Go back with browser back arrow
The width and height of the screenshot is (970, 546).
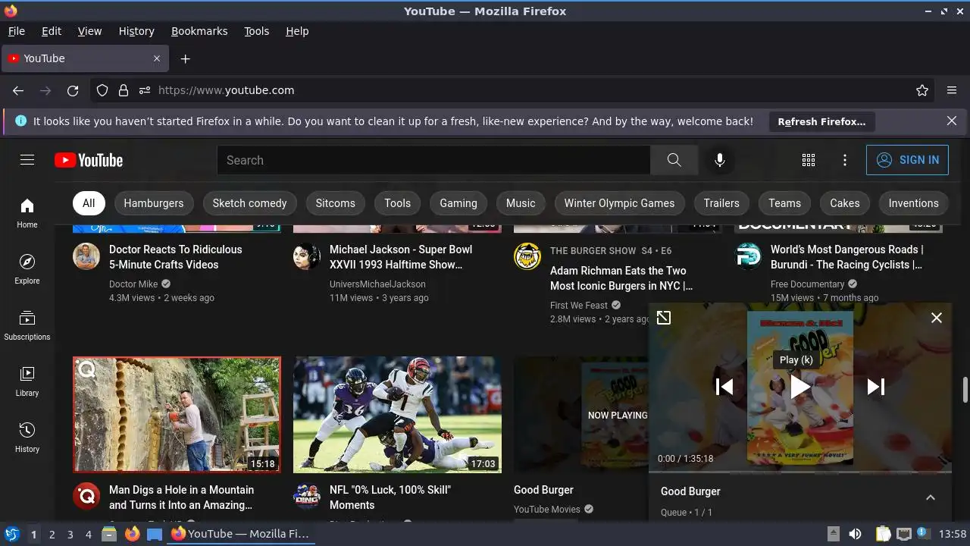point(18,90)
